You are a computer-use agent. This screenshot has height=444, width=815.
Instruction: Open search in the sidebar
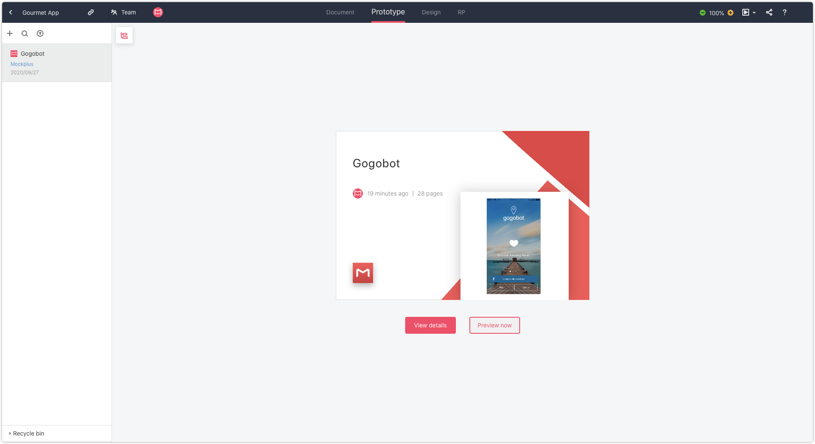(25, 33)
